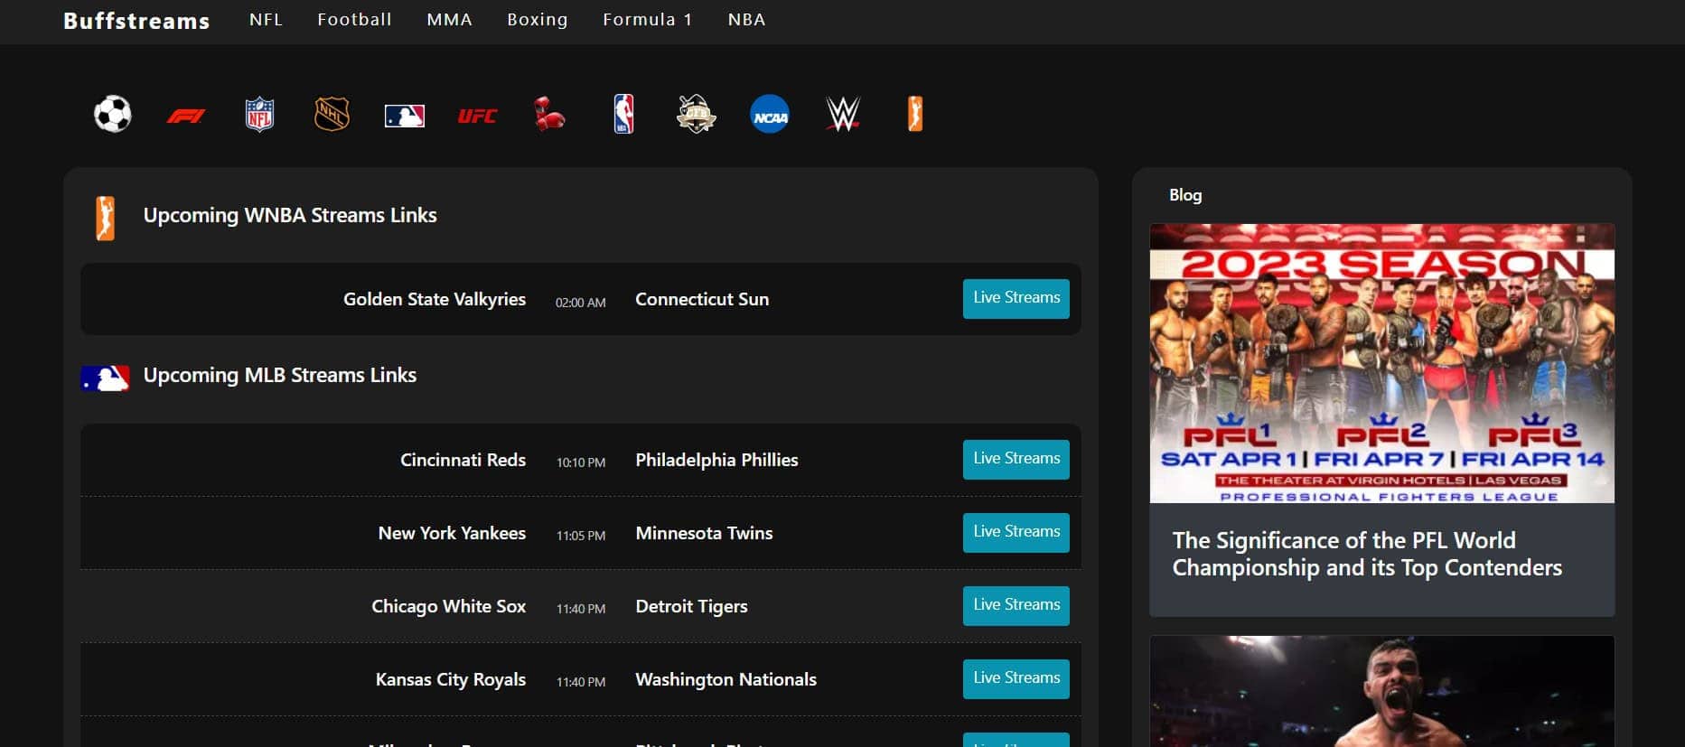Read the PFL World Championship blog article title
Viewport: 1685px width, 747px height.
(x=1366, y=554)
